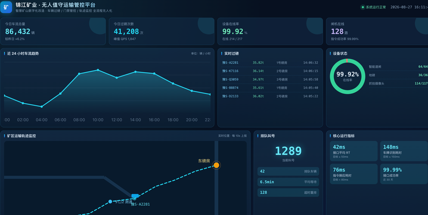
Task: Click the truck icon for 豫S·A2281 on map
Action: coord(135,196)
